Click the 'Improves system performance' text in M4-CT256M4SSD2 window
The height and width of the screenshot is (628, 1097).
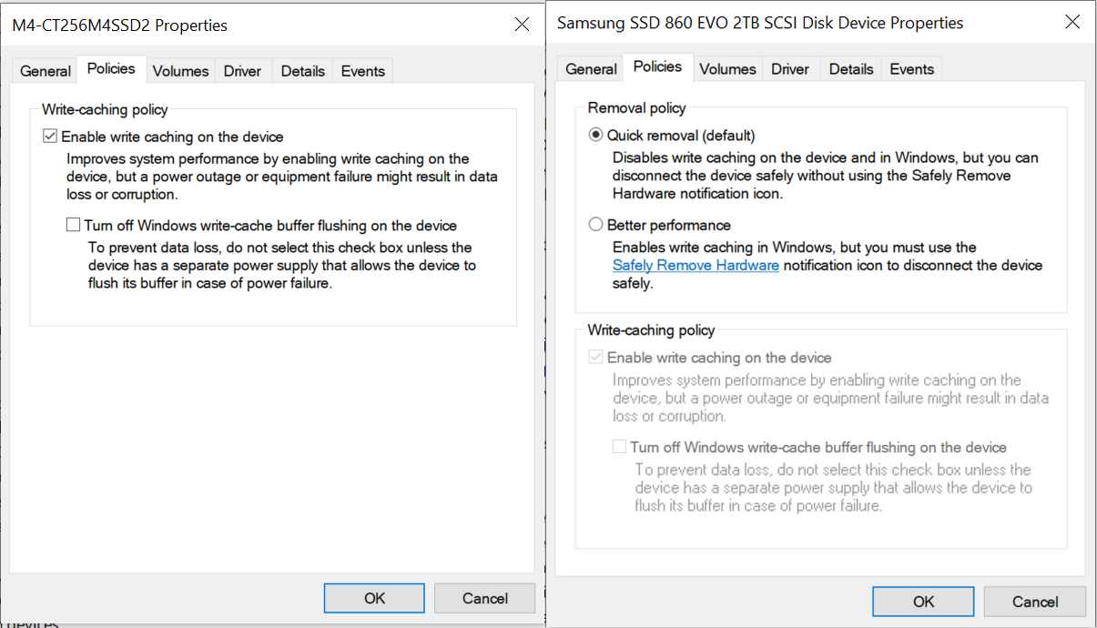[x=282, y=177]
